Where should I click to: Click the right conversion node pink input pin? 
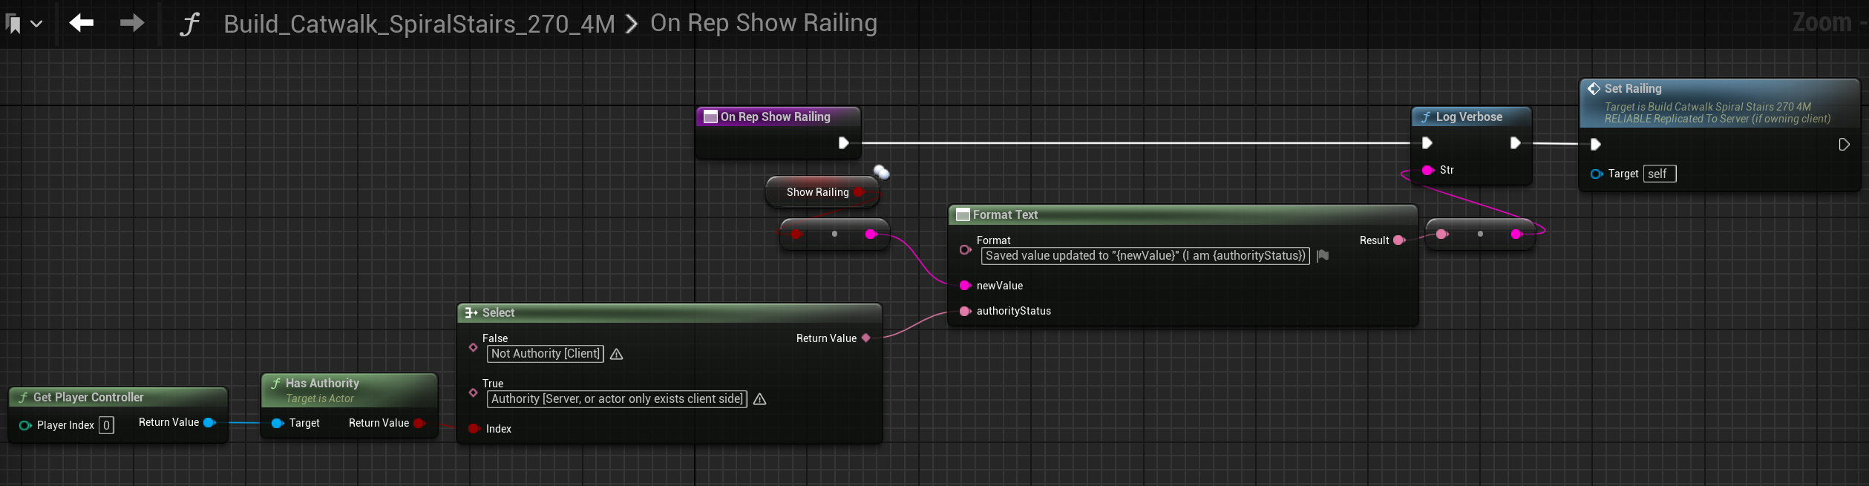[x=1442, y=234]
